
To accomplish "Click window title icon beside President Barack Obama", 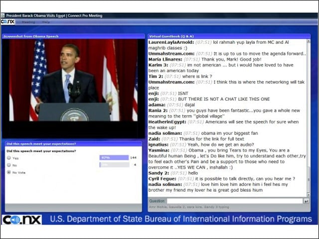I will click(3, 15).
